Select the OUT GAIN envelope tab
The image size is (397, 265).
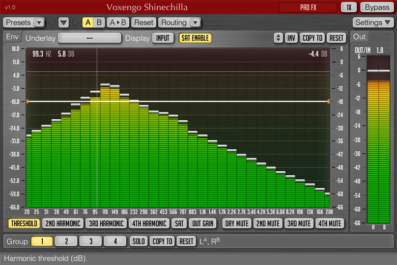coord(203,223)
